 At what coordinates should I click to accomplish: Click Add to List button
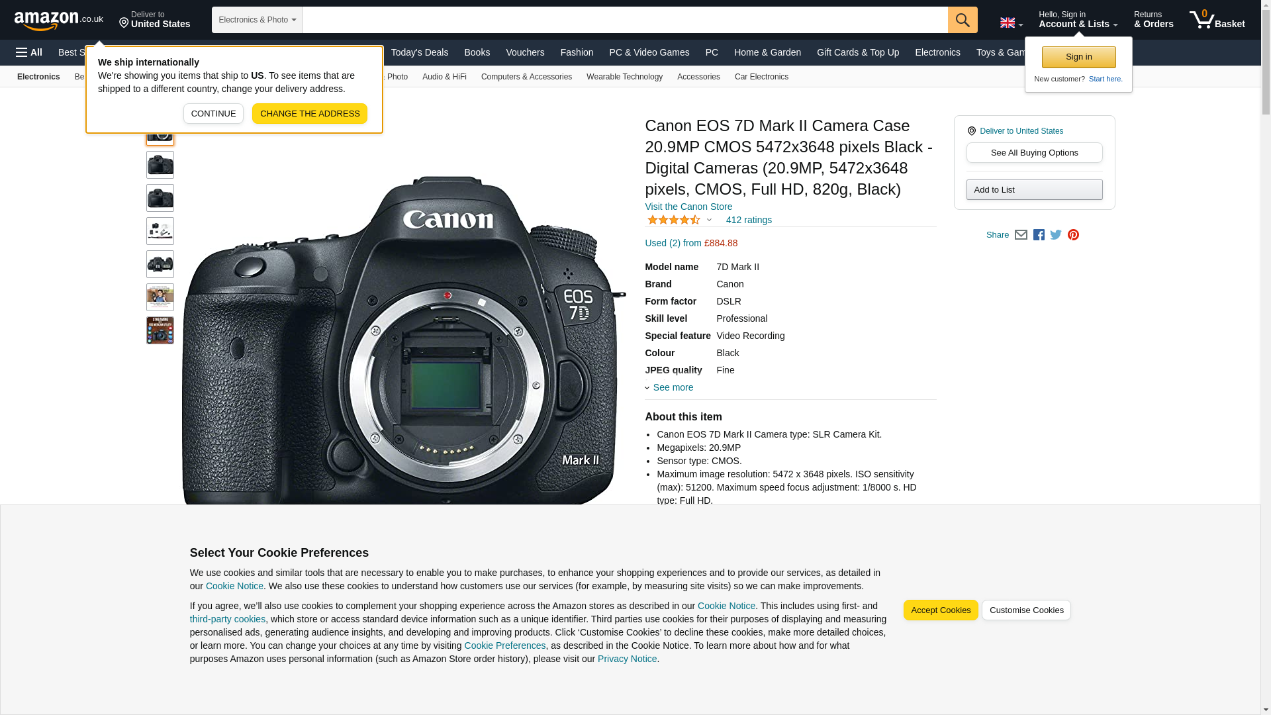coord(1034,190)
